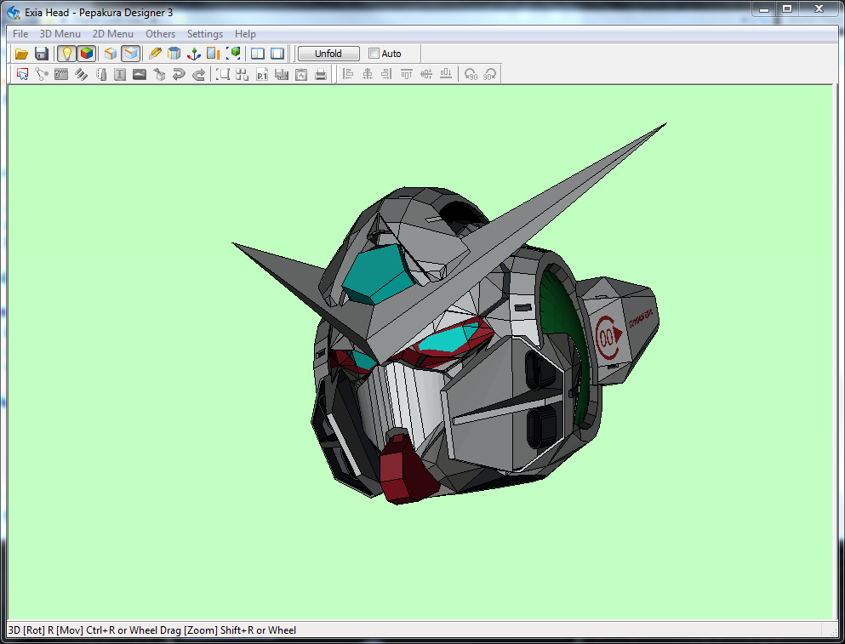Toggle the colored cube texture display icon
Viewport: 845px width, 644px height.
86,54
